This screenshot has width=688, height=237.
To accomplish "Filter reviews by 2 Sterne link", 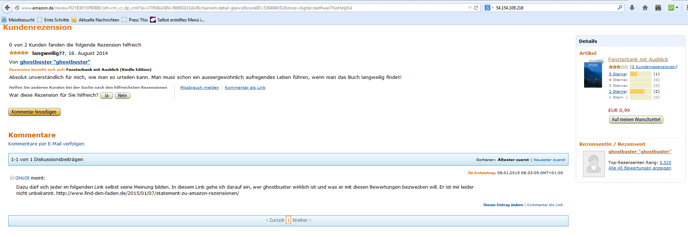I will coord(617,92).
